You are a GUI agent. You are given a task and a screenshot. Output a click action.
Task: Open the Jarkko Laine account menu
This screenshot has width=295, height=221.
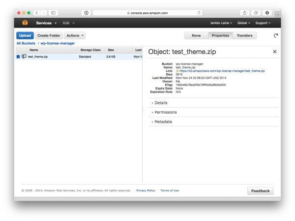(221, 23)
